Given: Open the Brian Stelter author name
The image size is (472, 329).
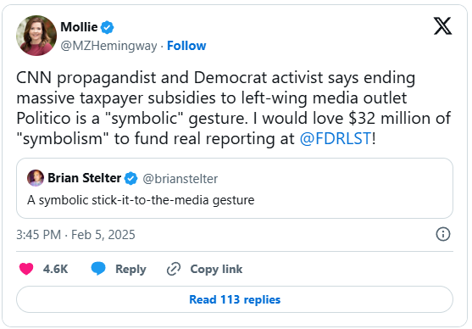Looking at the screenshot, I should (x=85, y=178).
